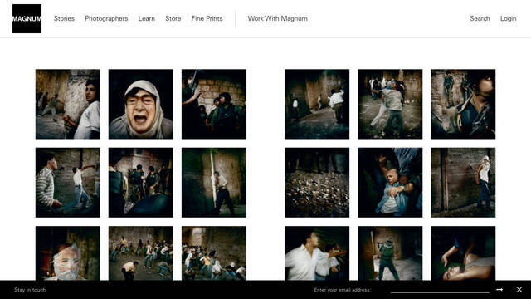
Task: Open photo of man standing by white pole
Action: click(214, 183)
